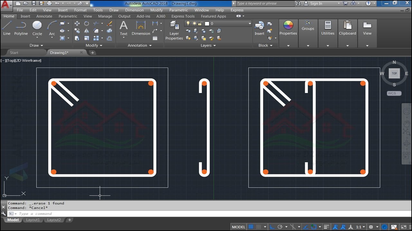
Task: Select the Arc tool
Action: 52,28
